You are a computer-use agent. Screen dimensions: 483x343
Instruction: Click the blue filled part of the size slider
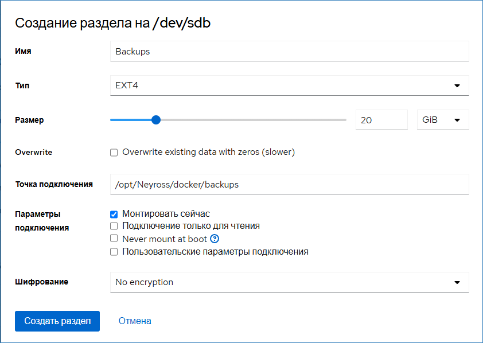click(x=131, y=120)
